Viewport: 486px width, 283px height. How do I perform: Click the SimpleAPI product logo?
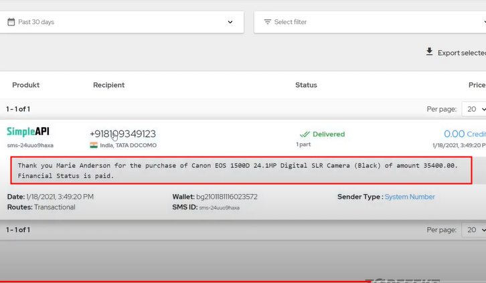click(x=28, y=132)
